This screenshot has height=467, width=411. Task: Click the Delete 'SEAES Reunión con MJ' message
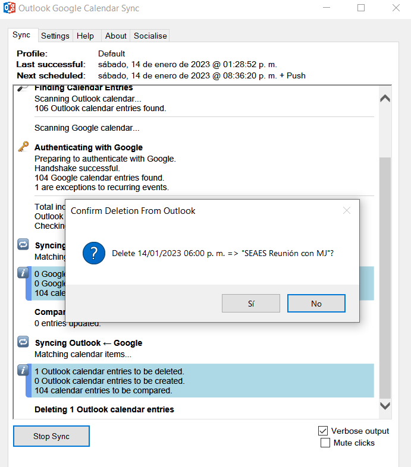pos(223,253)
